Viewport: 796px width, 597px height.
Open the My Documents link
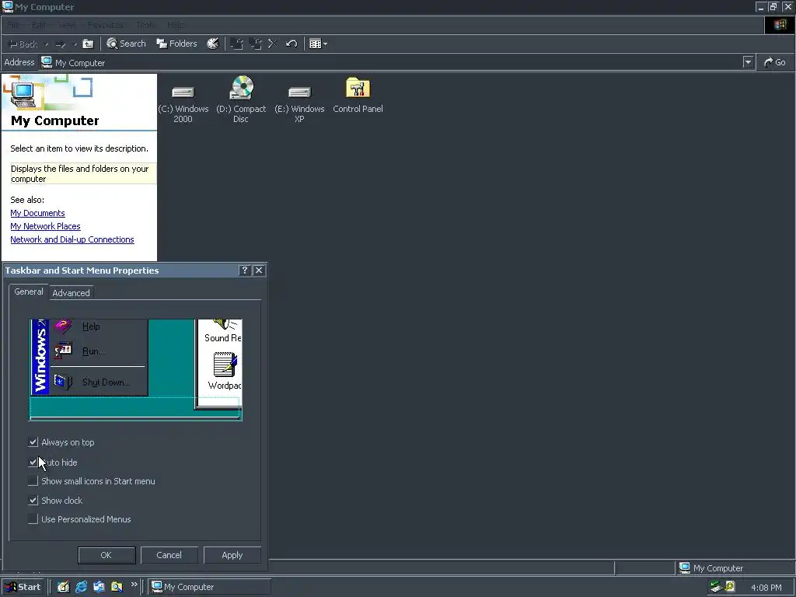click(37, 213)
